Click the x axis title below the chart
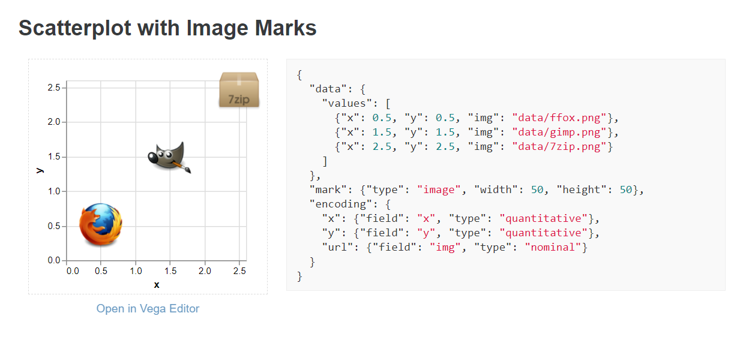Screen dimensions: 752x352 157,285
